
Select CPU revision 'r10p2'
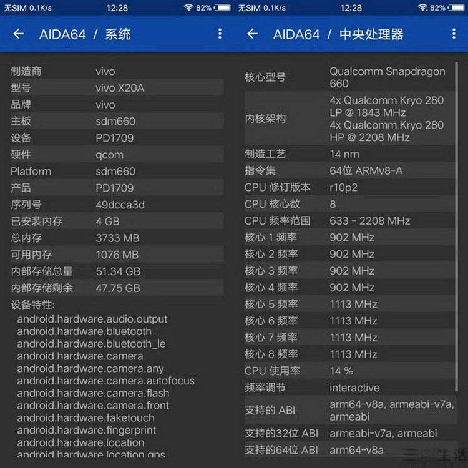pyautogui.click(x=343, y=187)
